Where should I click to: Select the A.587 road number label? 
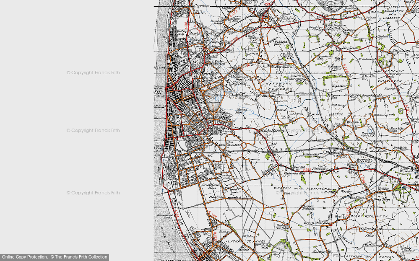[x=187, y=26]
